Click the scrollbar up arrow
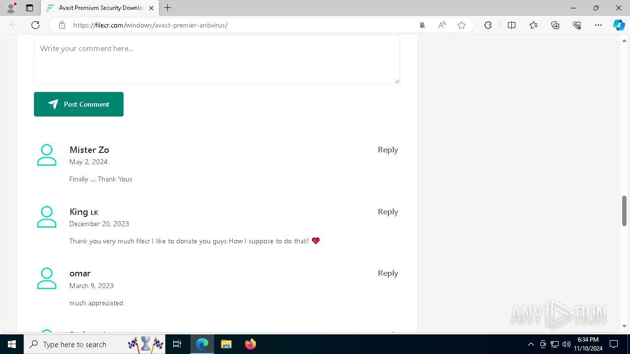The image size is (630, 354). 624,41
